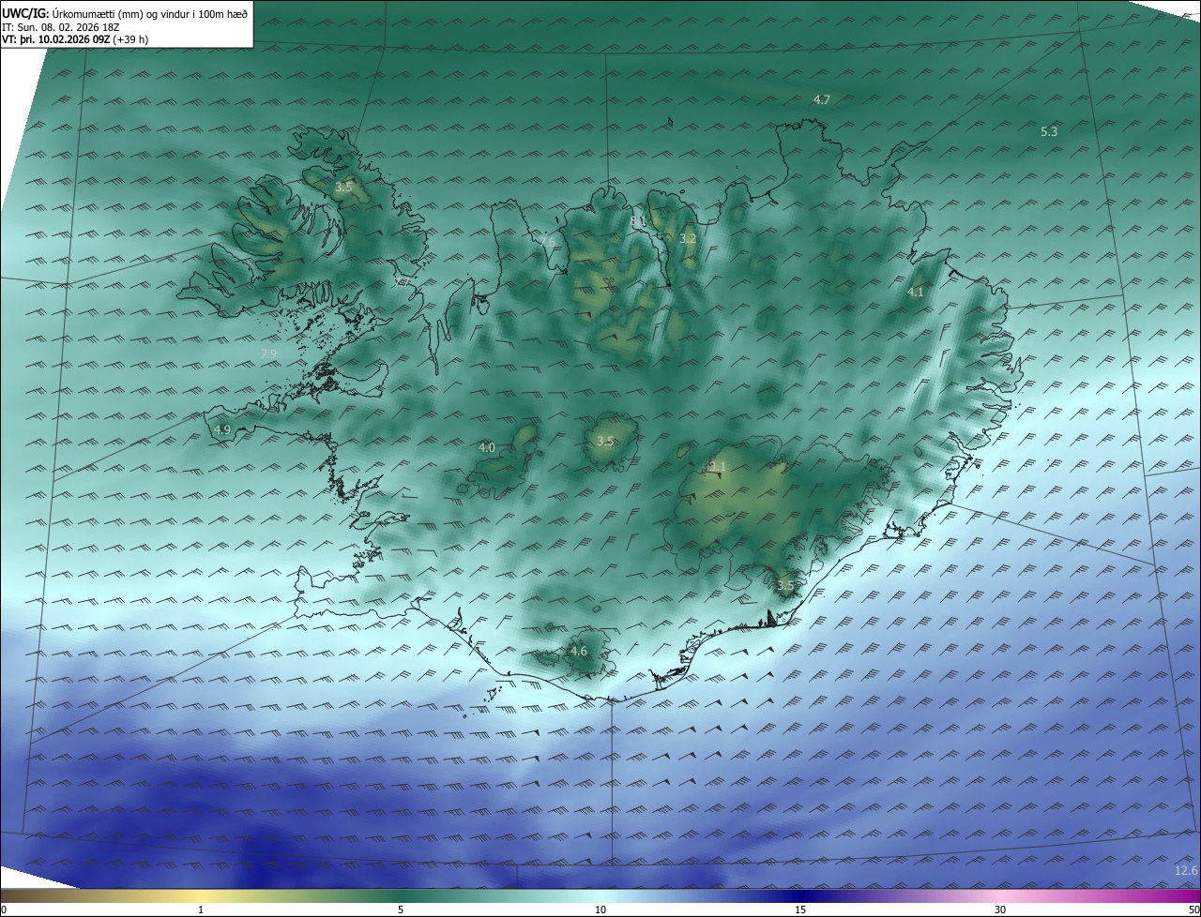This screenshot has height=917, width=1201.
Task: Click the 7.6 value label on the map
Action: (x=547, y=242)
